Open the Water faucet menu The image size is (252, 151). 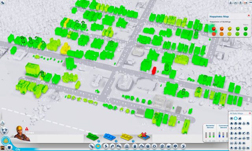(x=112, y=146)
